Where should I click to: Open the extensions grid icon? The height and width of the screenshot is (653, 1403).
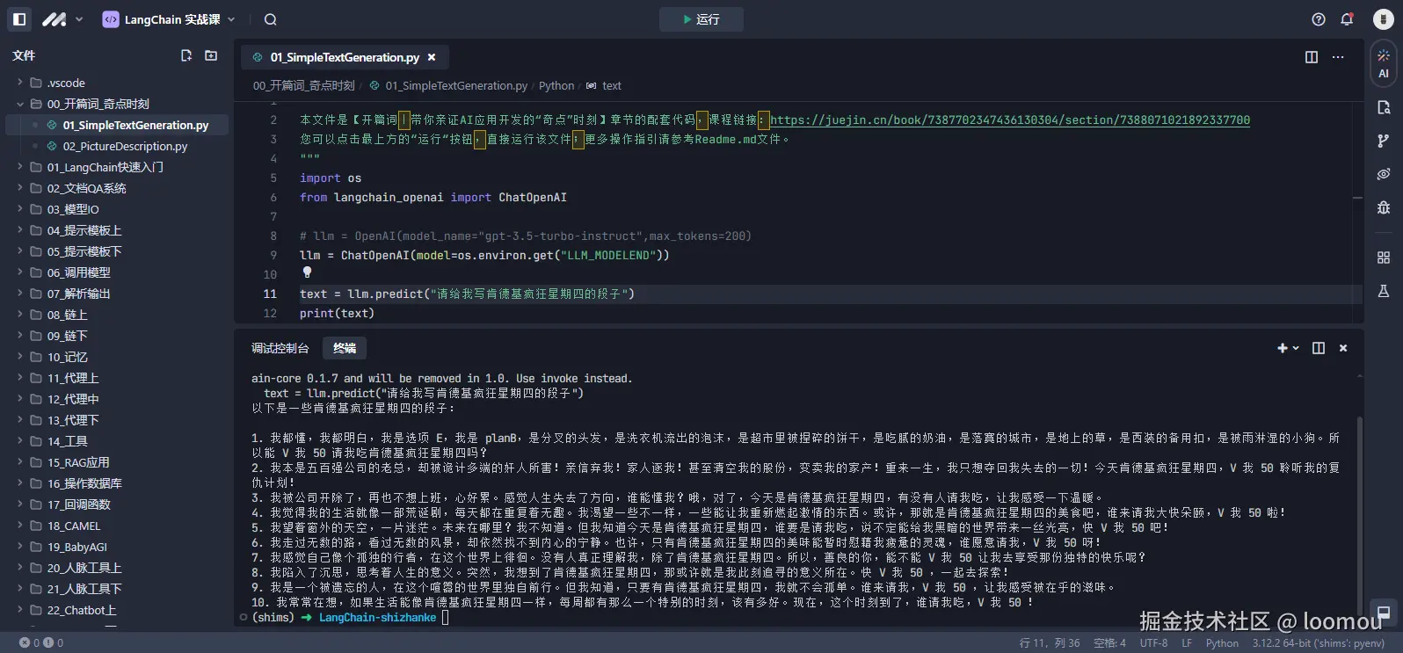pos(1383,258)
